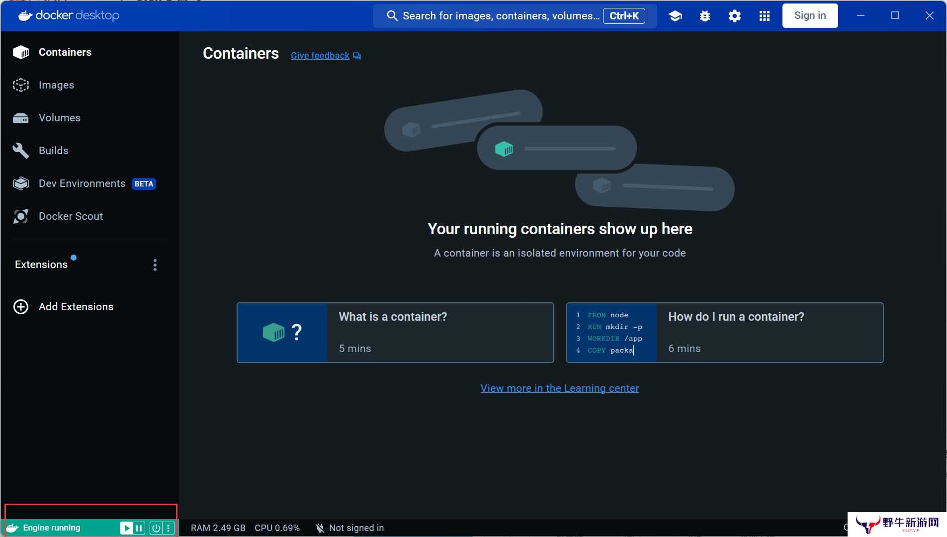Click the Add Extensions plus icon

(21, 307)
